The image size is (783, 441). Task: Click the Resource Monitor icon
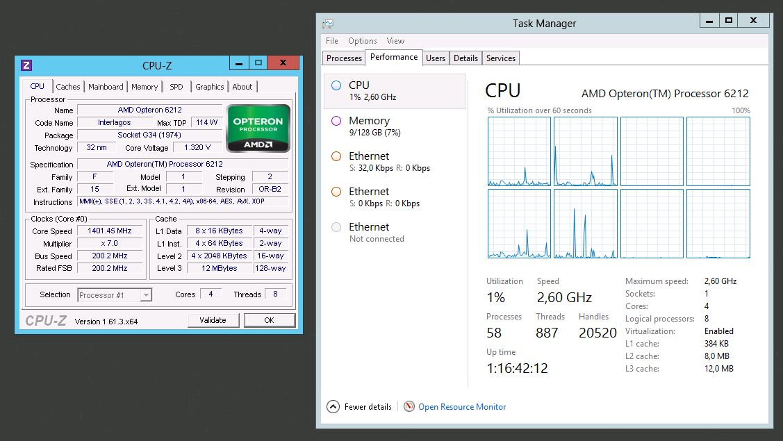pos(409,406)
